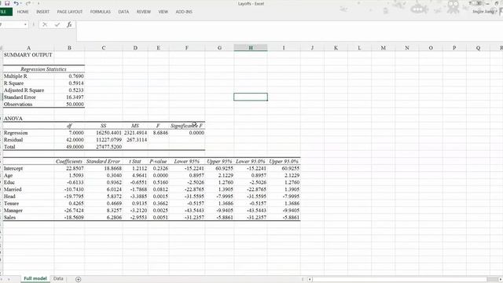Add a new sheet with plus icon

click(78, 279)
